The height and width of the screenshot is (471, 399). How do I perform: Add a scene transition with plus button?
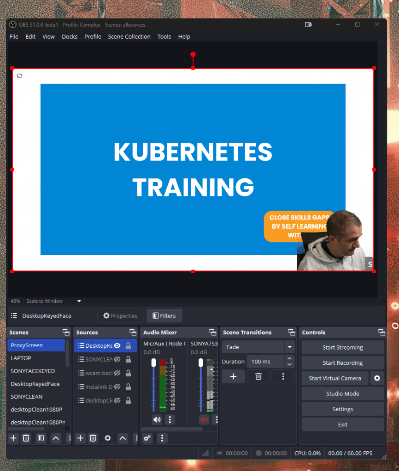click(x=233, y=376)
